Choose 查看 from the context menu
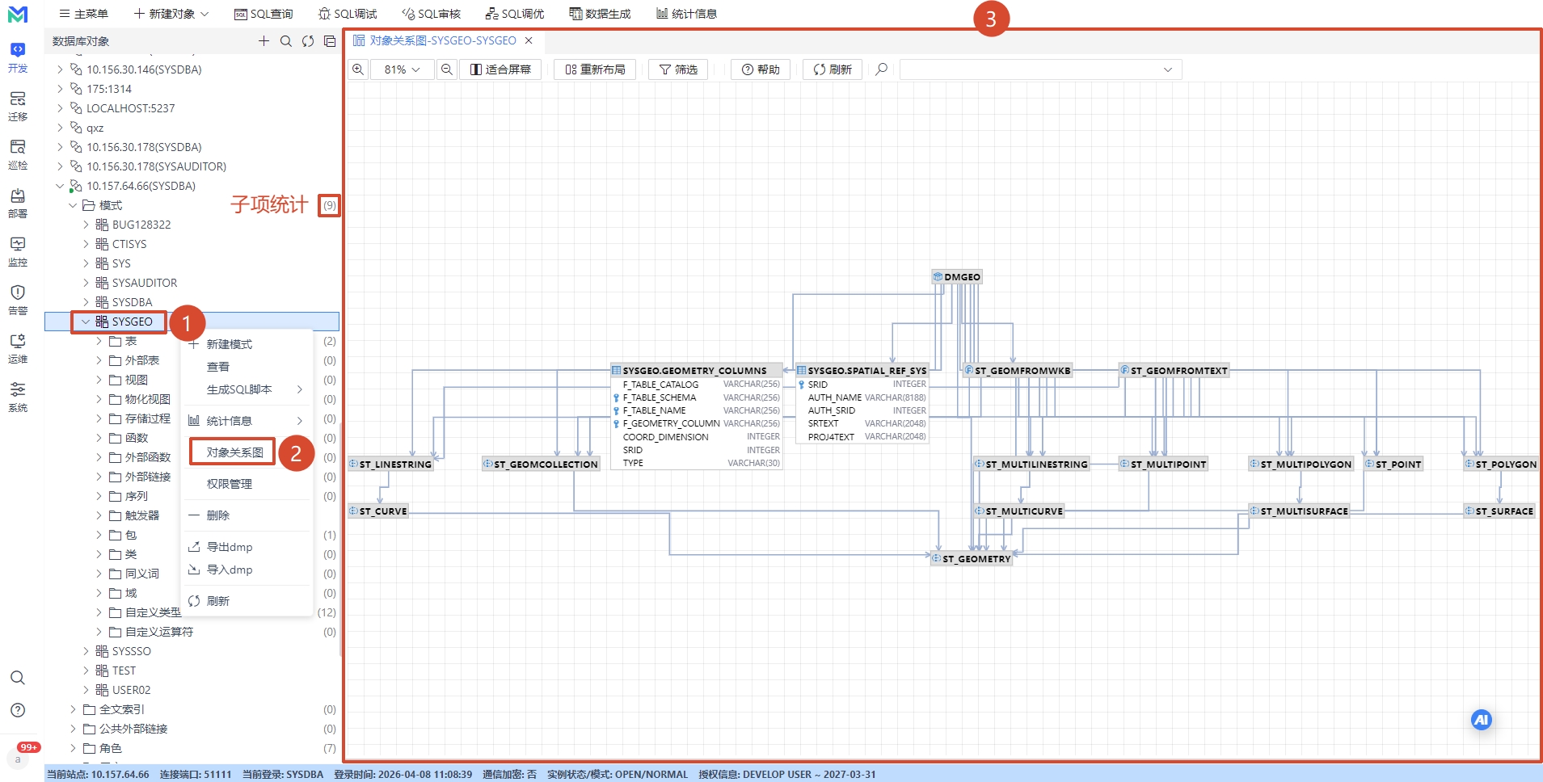The width and height of the screenshot is (1543, 782). click(247, 367)
